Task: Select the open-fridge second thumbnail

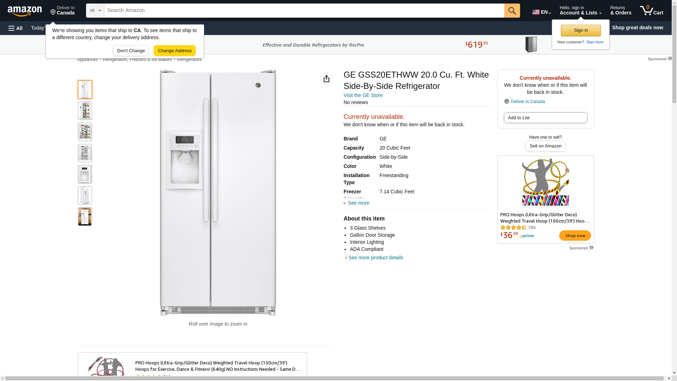Action: click(x=85, y=111)
